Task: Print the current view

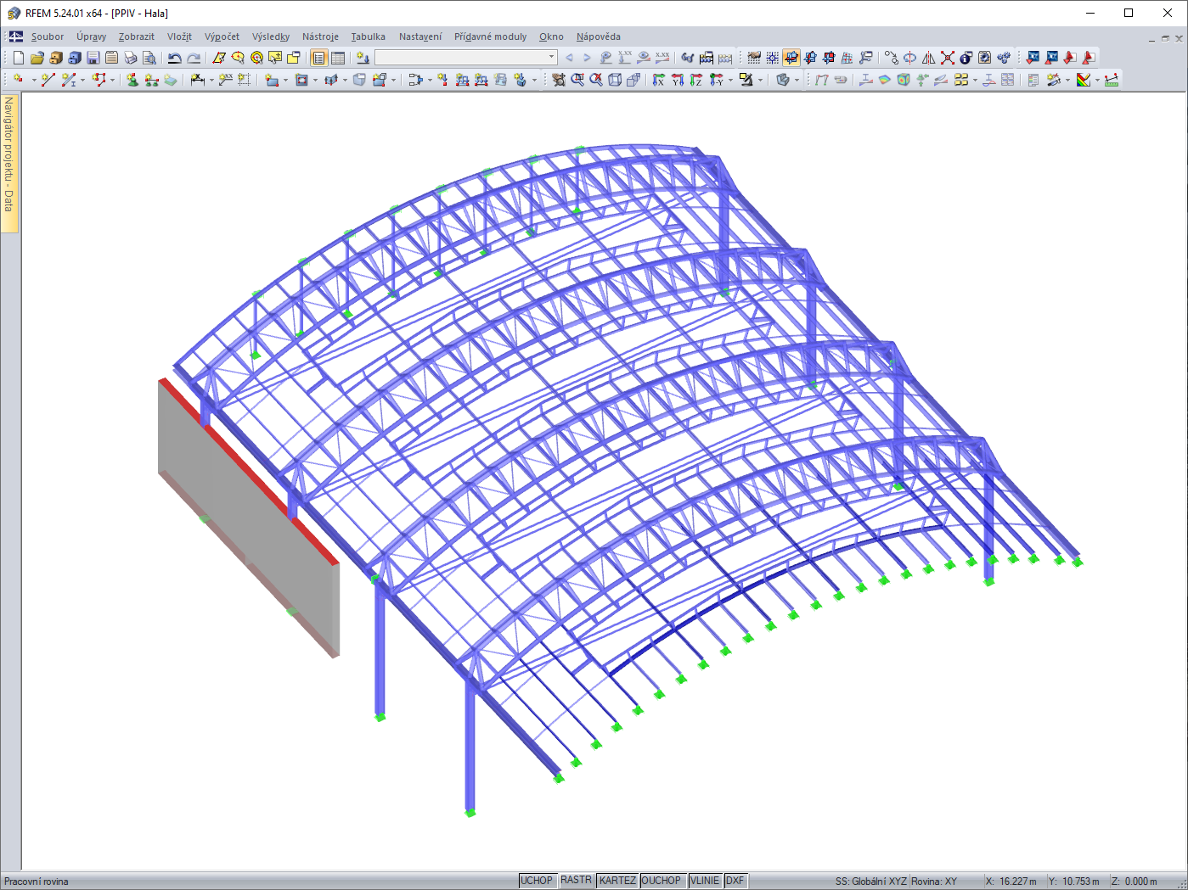Action: (x=128, y=58)
